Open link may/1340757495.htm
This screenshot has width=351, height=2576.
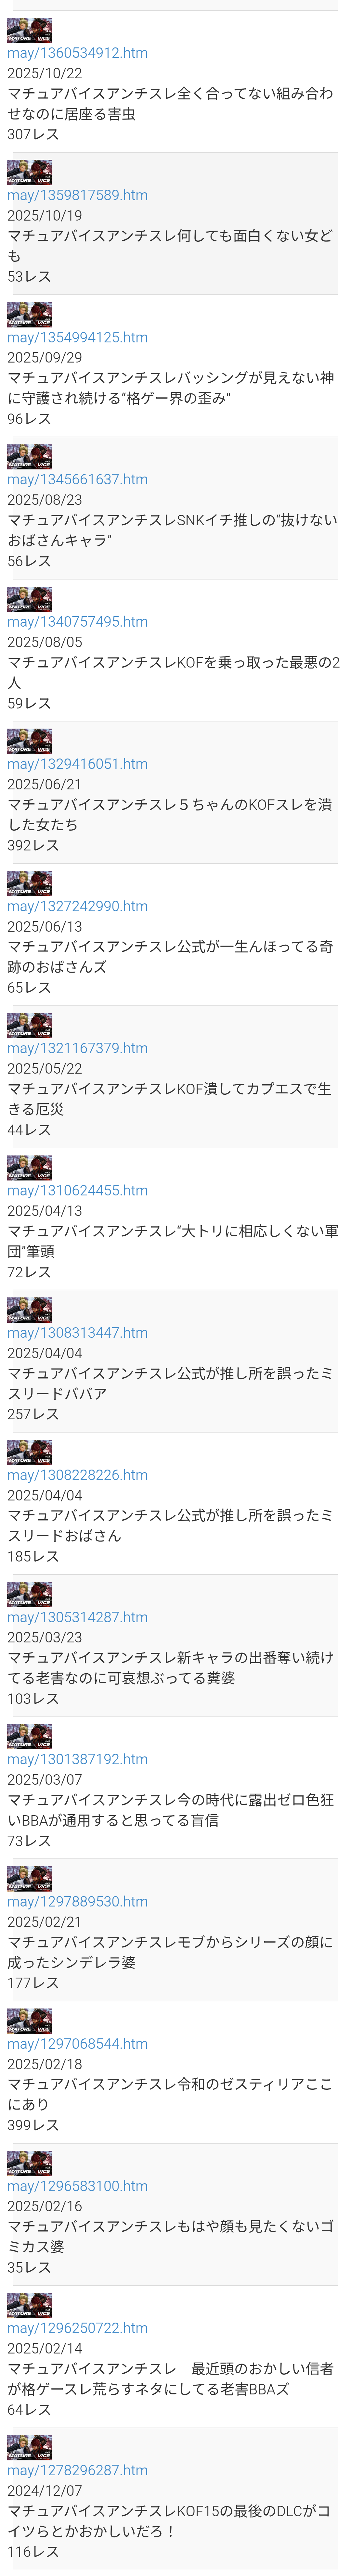pos(77,621)
